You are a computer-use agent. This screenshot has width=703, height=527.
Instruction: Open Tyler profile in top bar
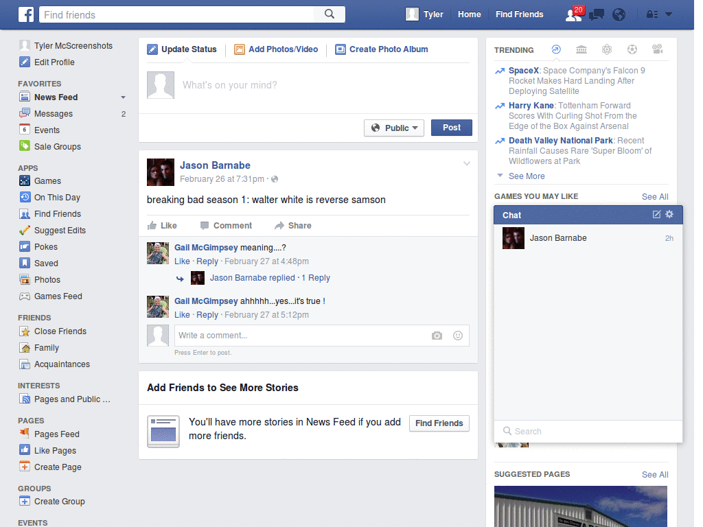(x=424, y=14)
